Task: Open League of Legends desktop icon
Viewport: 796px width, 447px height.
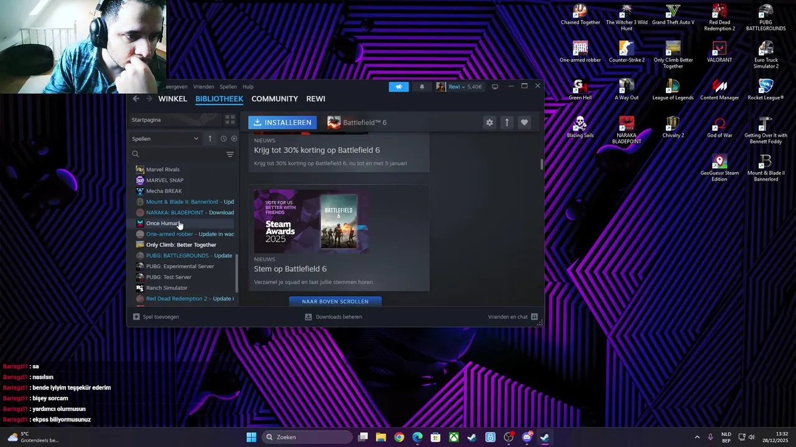Action: click(673, 90)
